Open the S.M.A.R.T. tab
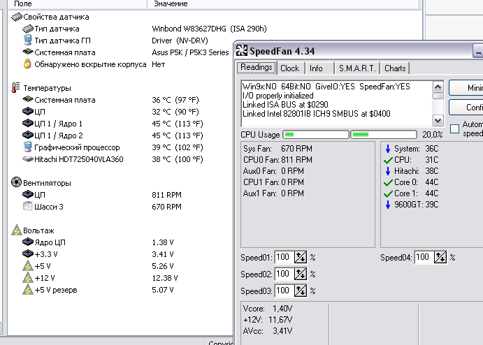Image resolution: width=483 pixels, height=345 pixels. [357, 68]
